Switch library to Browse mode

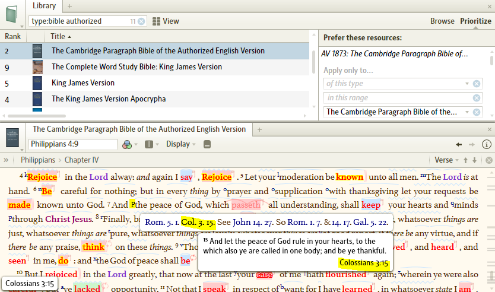click(x=442, y=21)
